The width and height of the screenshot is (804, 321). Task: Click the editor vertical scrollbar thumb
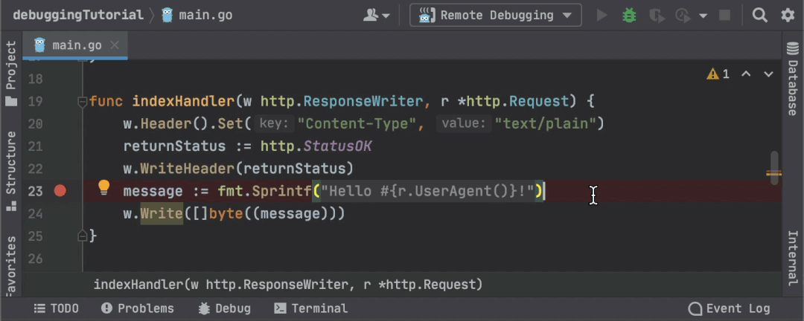click(774, 165)
